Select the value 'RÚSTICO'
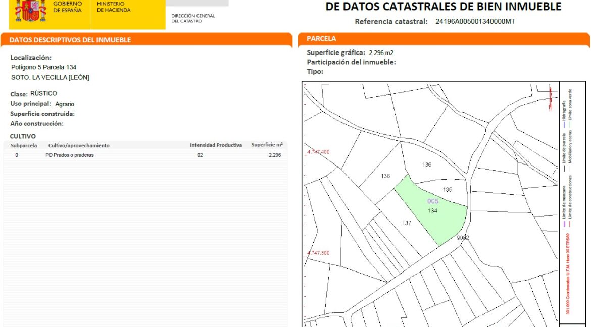 point(44,93)
